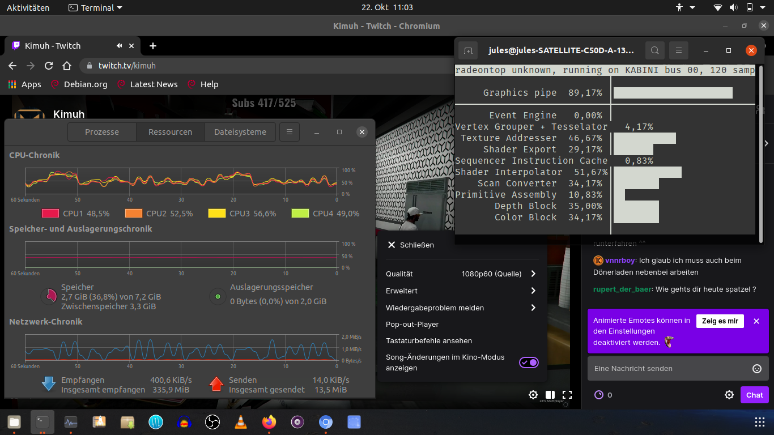Dismiss the animated emotes notice
Viewport: 774px width, 435px height.
[x=756, y=321]
